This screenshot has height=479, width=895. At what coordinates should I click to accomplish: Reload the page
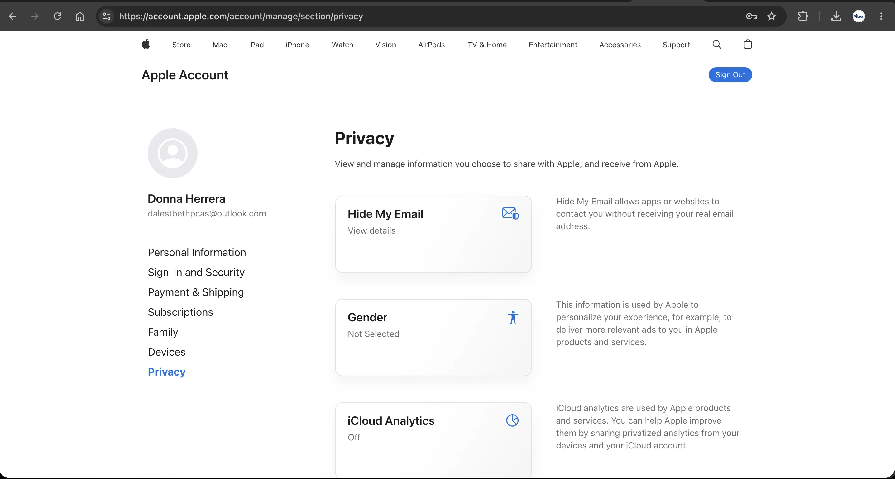(57, 16)
